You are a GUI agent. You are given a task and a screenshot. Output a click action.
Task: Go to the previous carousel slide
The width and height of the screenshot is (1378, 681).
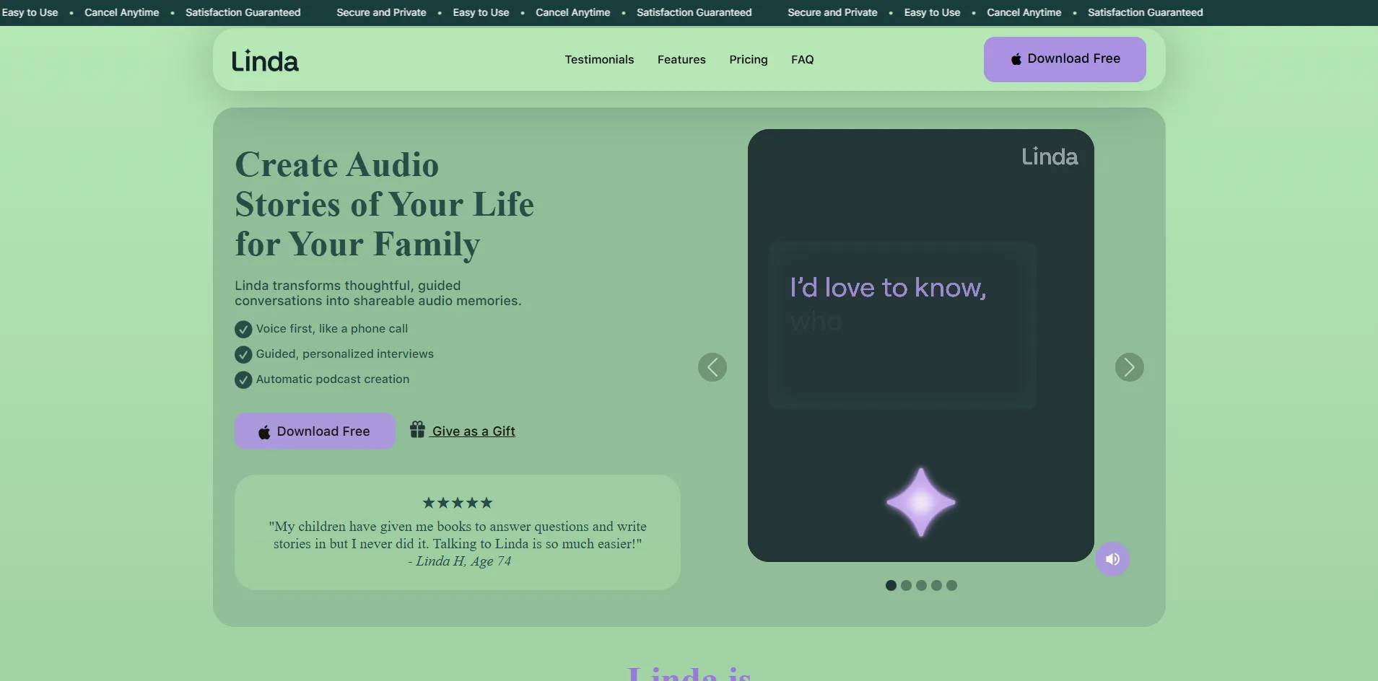712,367
